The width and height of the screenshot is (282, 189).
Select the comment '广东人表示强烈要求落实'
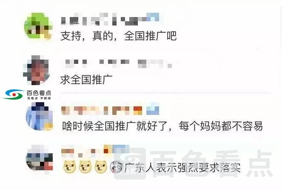click(182, 168)
